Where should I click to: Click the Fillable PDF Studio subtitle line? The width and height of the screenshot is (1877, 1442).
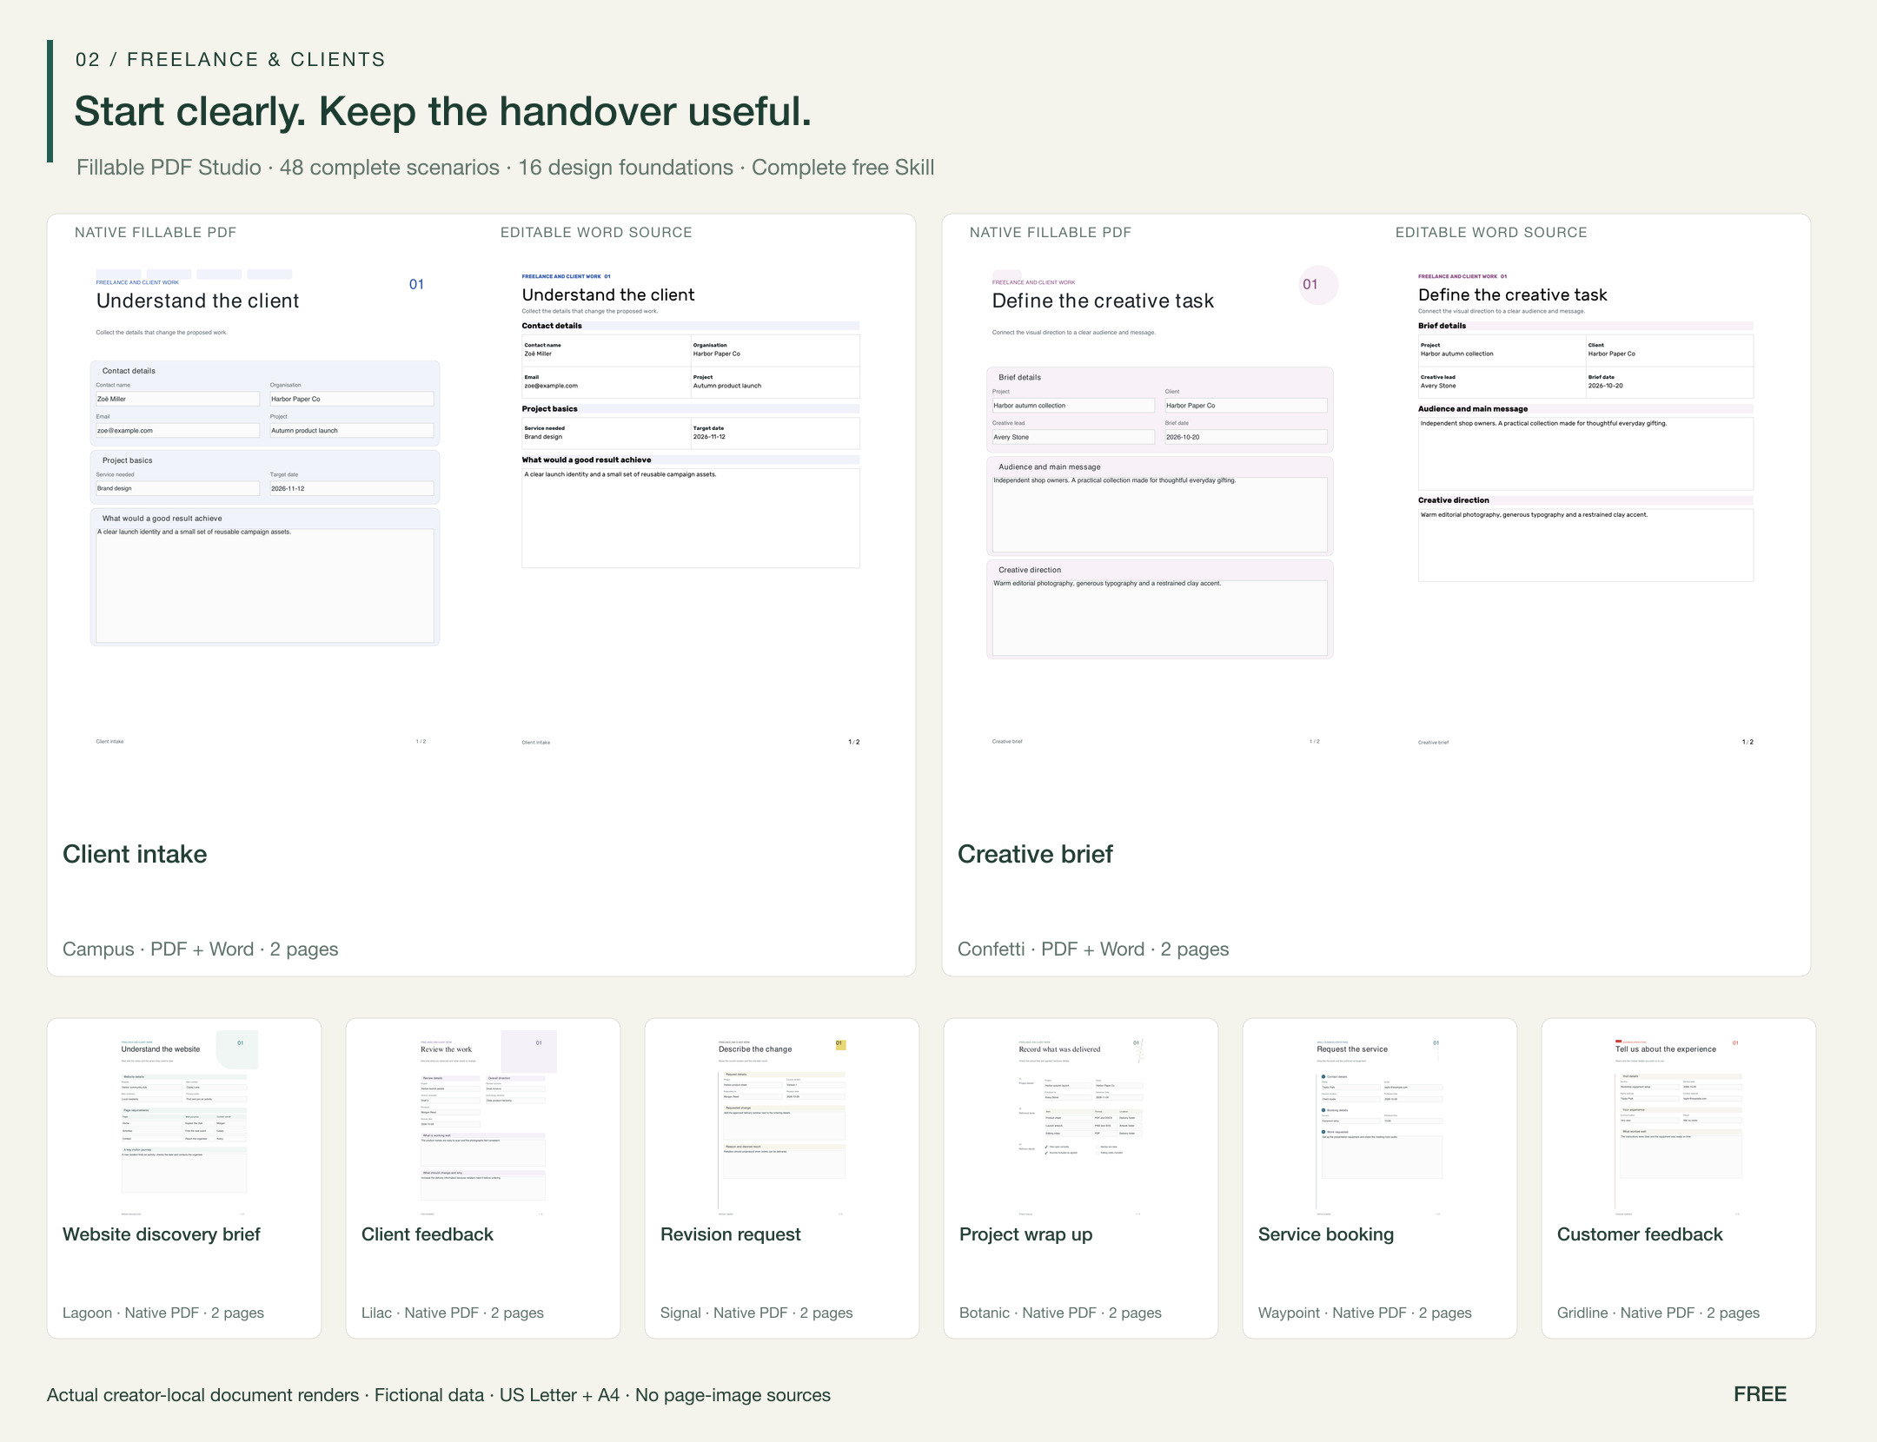[x=506, y=168]
